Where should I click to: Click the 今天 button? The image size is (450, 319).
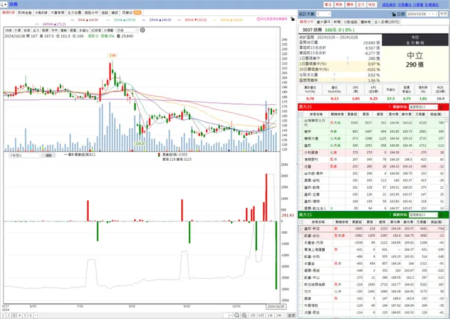(x=443, y=14)
